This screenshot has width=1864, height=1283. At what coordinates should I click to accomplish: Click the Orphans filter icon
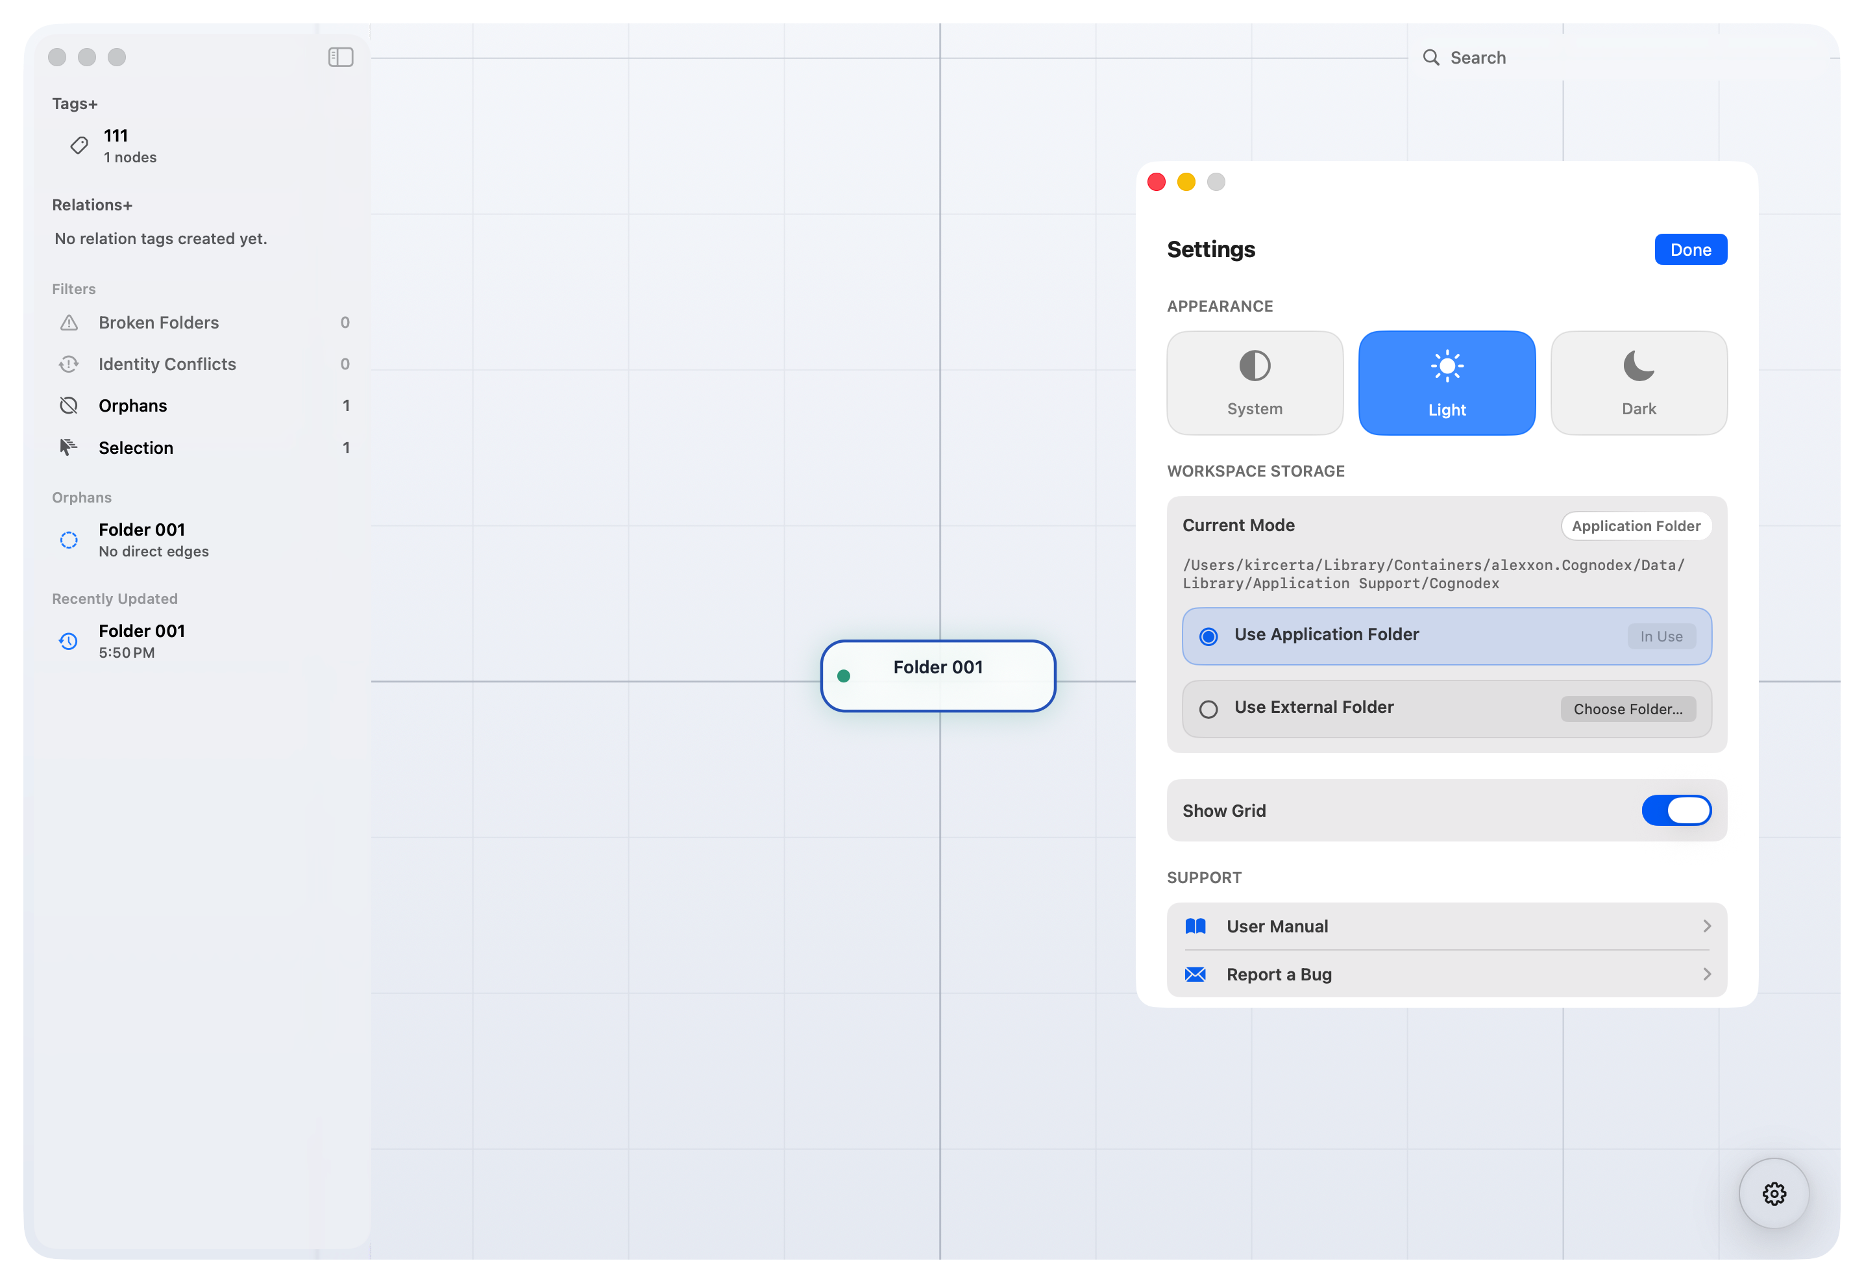point(69,406)
